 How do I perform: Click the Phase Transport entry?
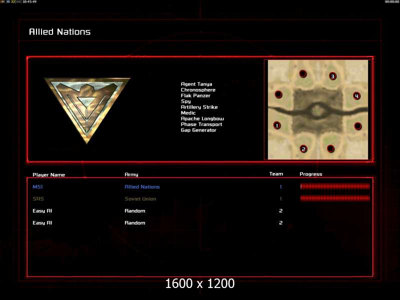201,124
